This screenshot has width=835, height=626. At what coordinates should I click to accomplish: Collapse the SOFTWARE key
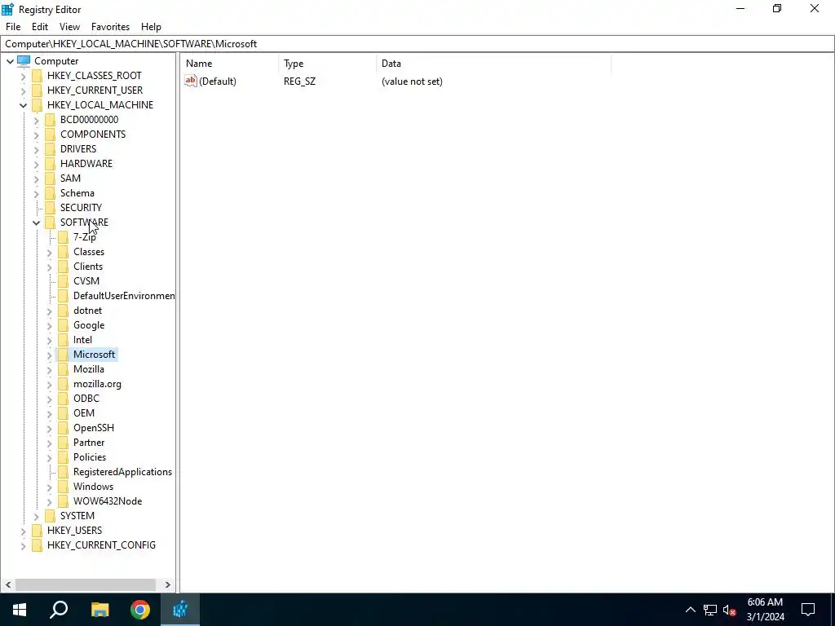coord(36,223)
